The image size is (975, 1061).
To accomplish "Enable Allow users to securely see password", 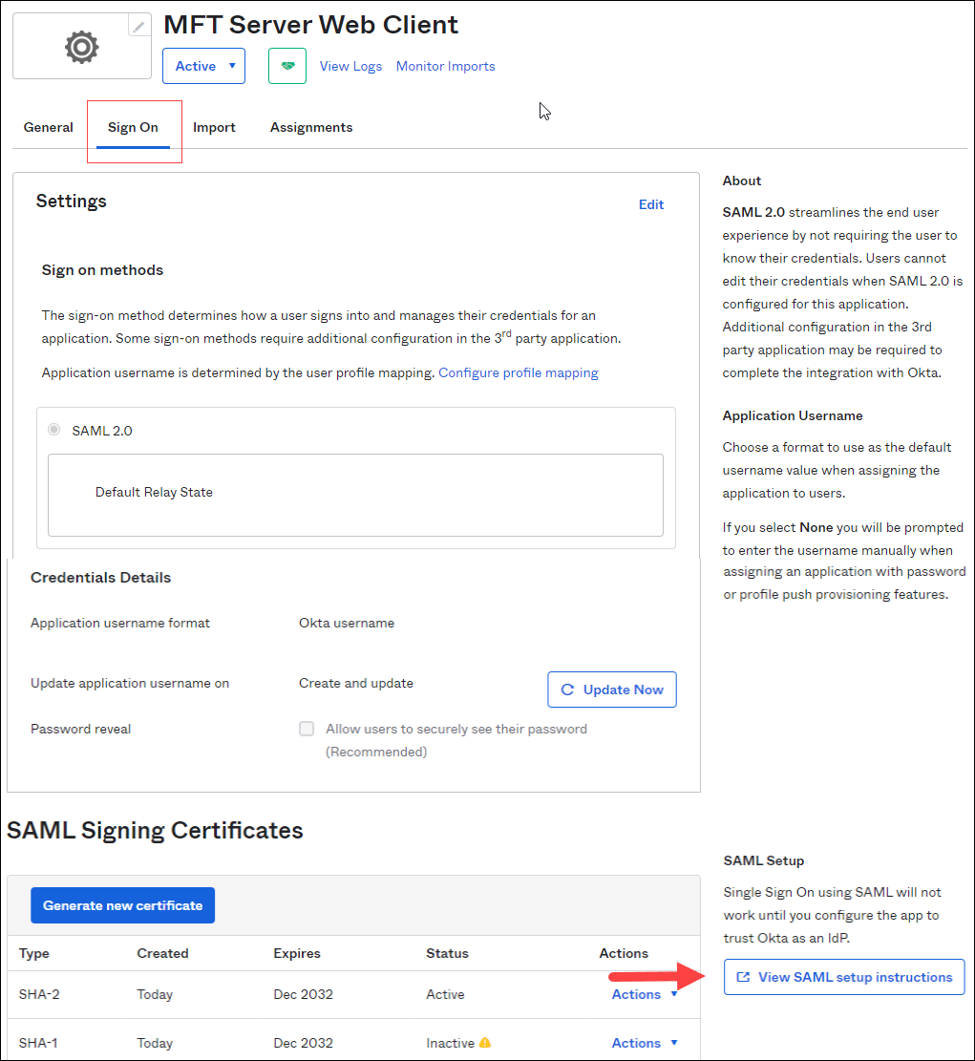I will click(x=307, y=729).
